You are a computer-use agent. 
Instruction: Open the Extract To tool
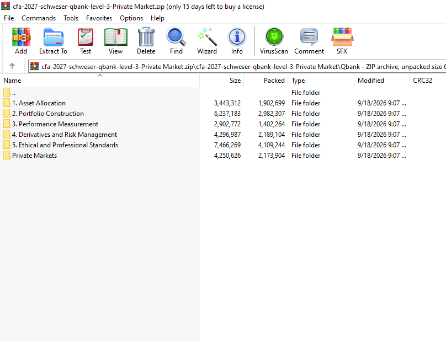[53, 41]
